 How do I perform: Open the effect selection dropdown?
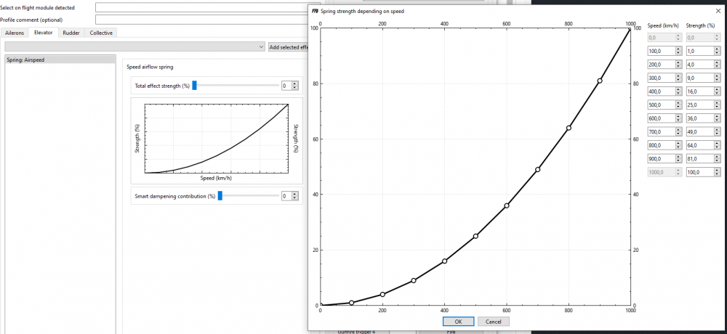[x=135, y=46]
